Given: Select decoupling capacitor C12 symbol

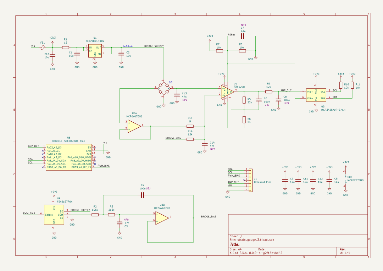Looking at the screenshot, I should (x=313, y=180).
